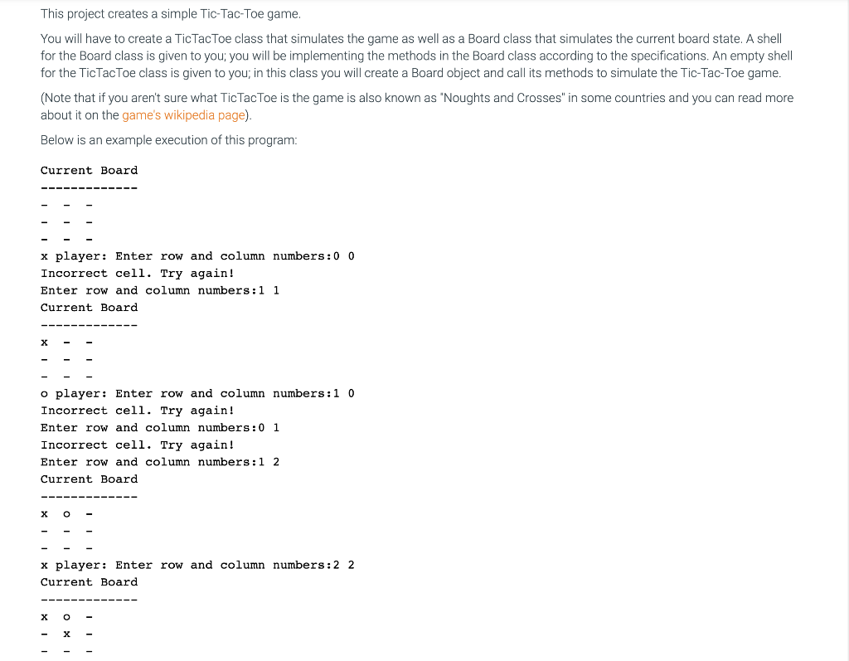
Task: Click the 'Enter row and column numbers:1 2' line
Action: tap(160, 462)
